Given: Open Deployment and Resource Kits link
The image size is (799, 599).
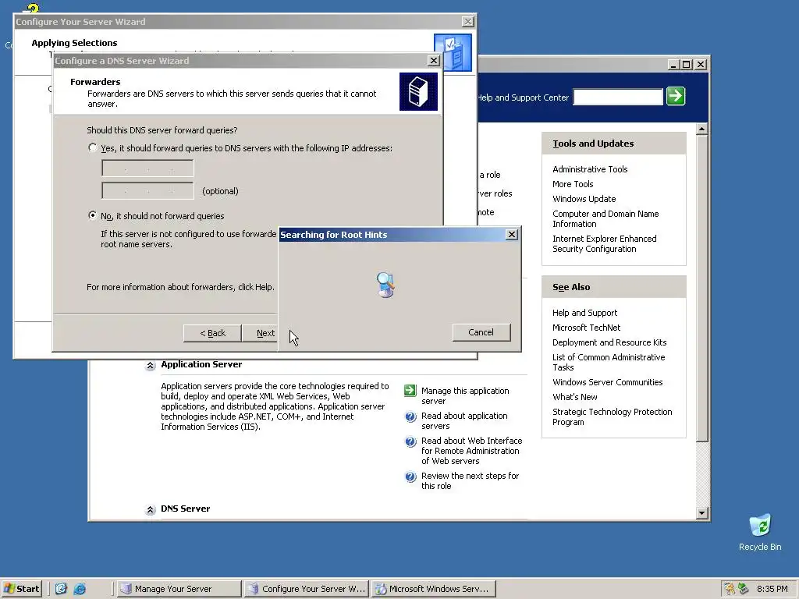Looking at the screenshot, I should click(x=609, y=342).
